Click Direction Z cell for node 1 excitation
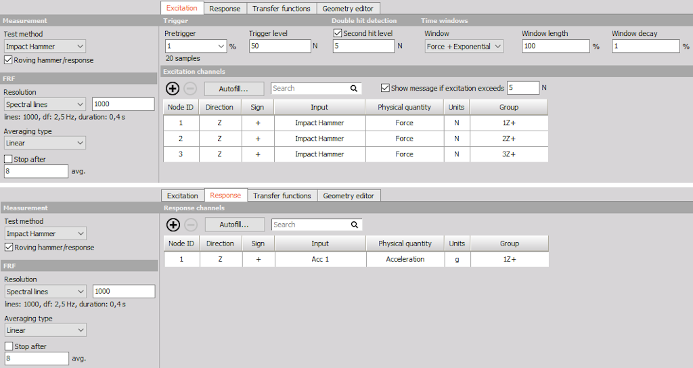This screenshot has height=368, width=693. point(220,123)
